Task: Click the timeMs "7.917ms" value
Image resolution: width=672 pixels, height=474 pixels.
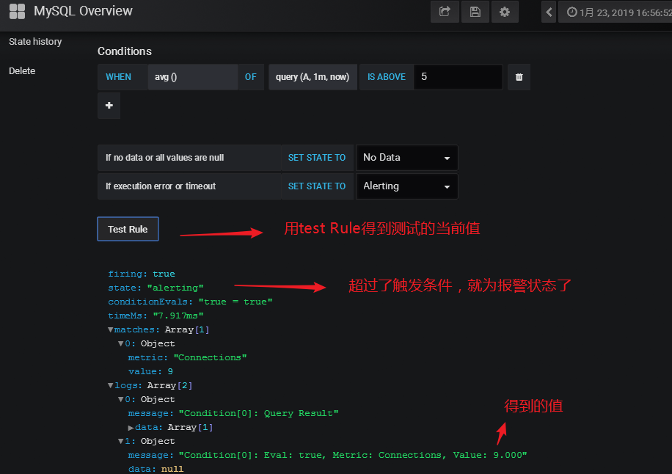Action: (178, 316)
